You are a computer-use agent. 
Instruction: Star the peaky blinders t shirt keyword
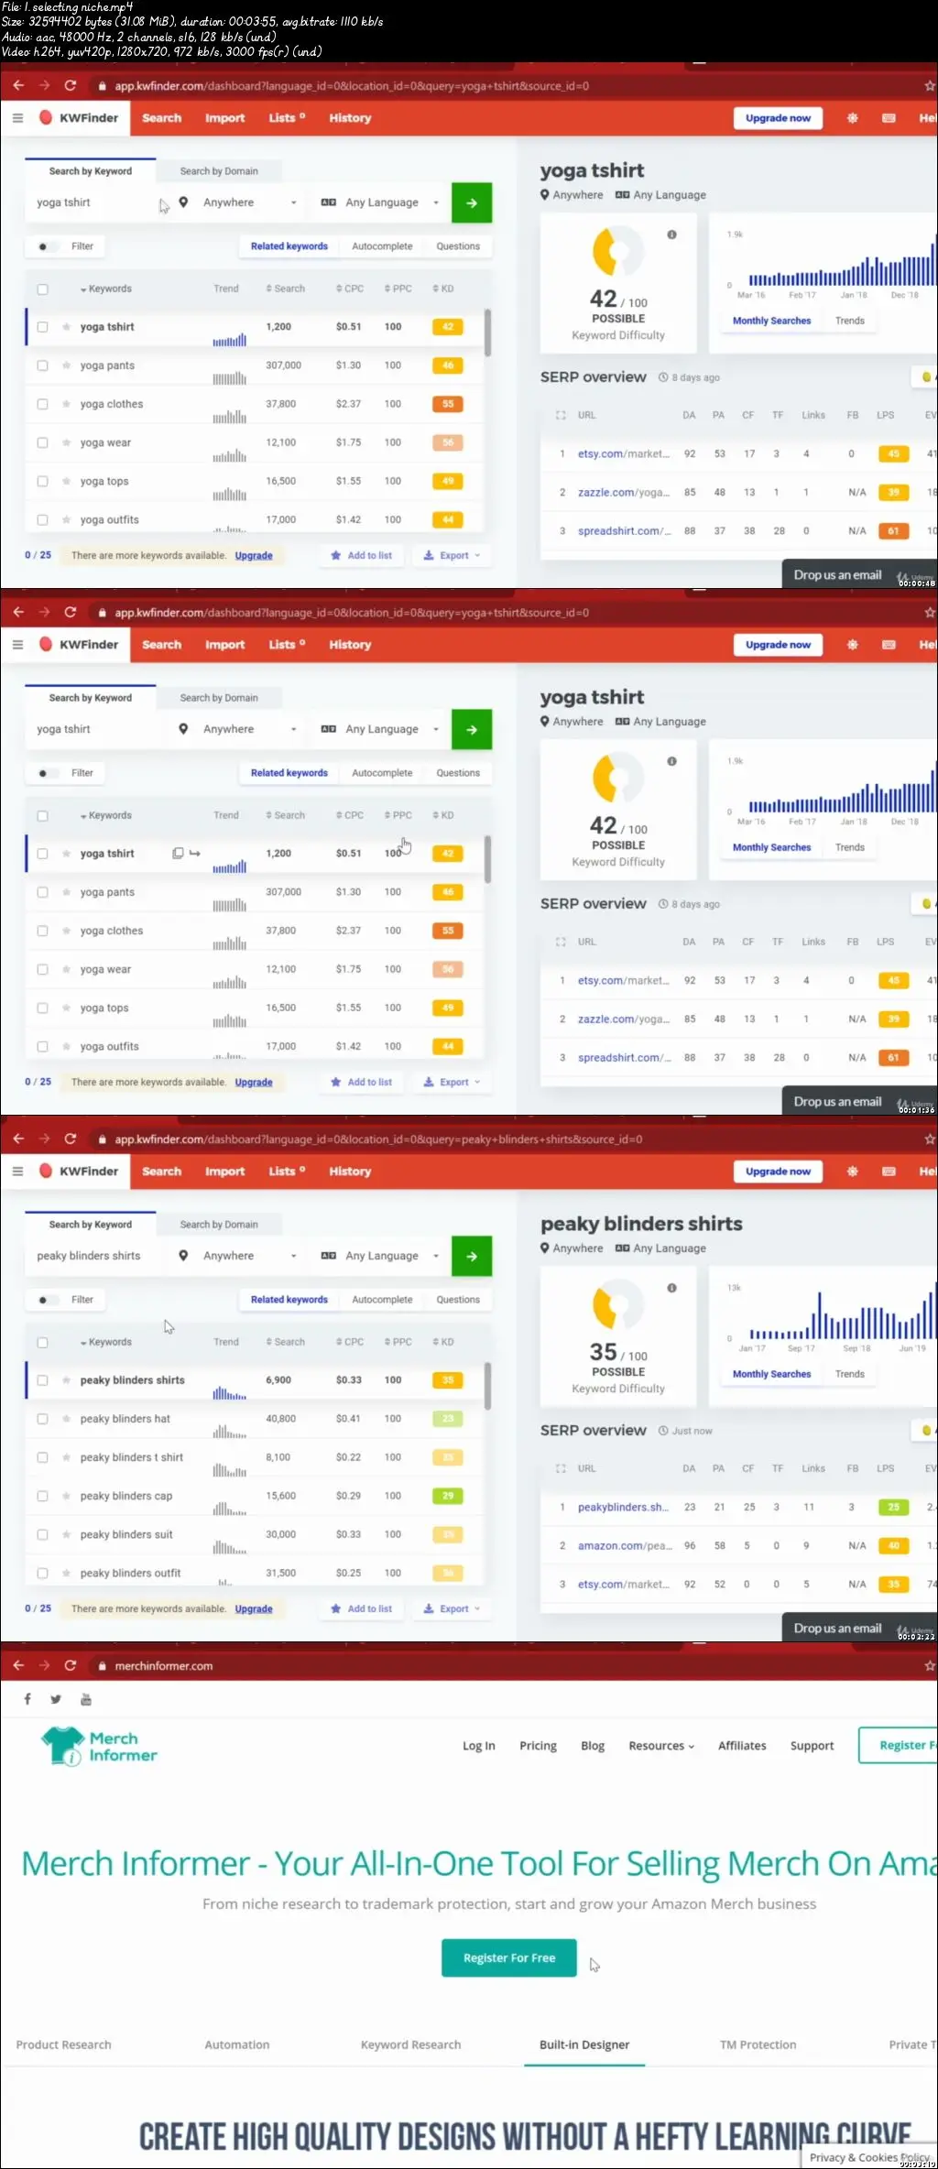pos(67,1456)
